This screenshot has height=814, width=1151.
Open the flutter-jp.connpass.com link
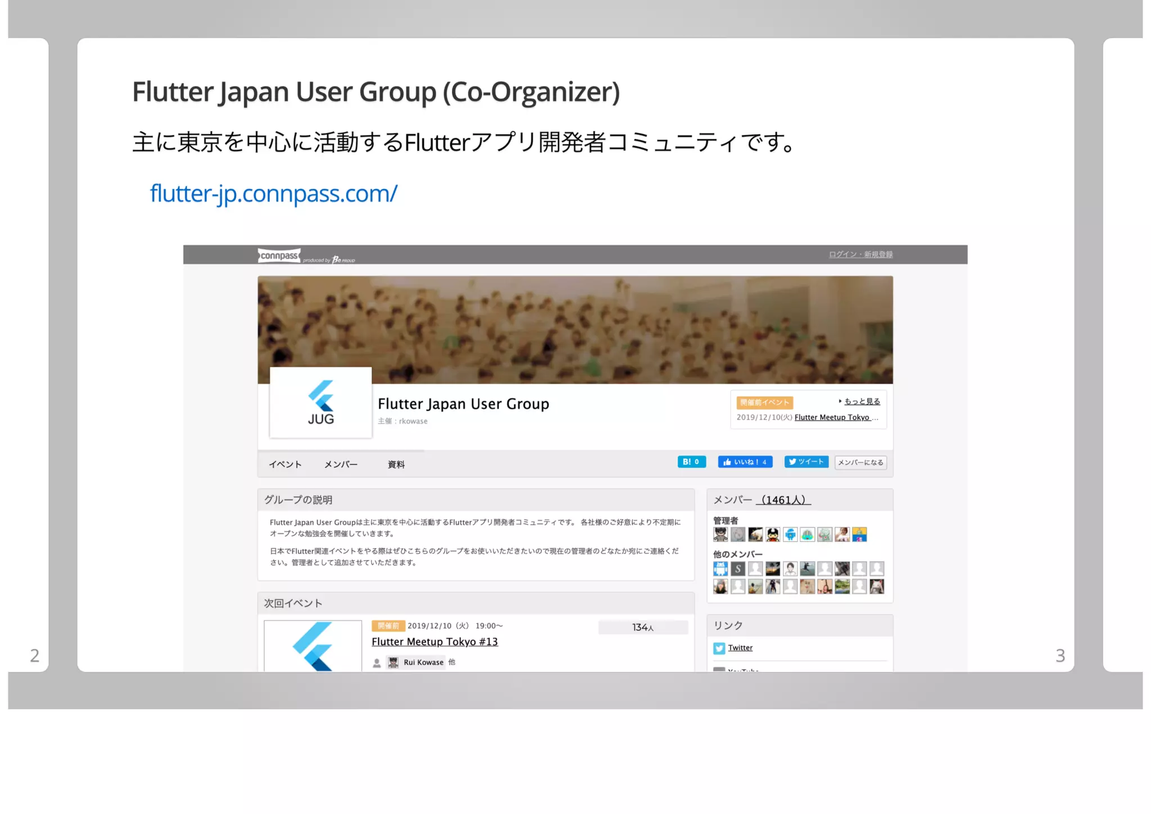click(273, 194)
